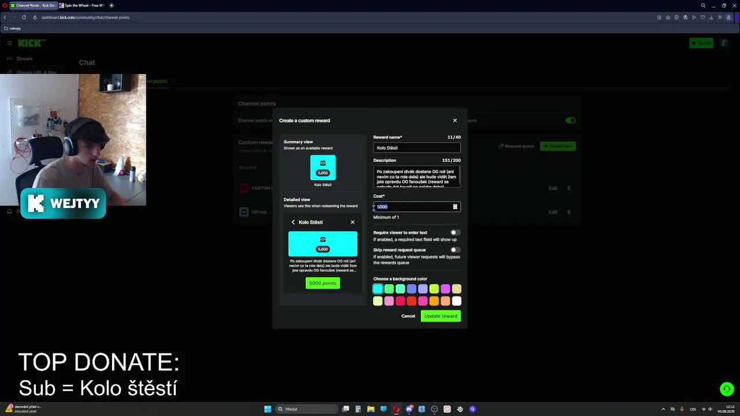Show hidden system tray icons
The width and height of the screenshot is (740, 416).
tap(663, 409)
